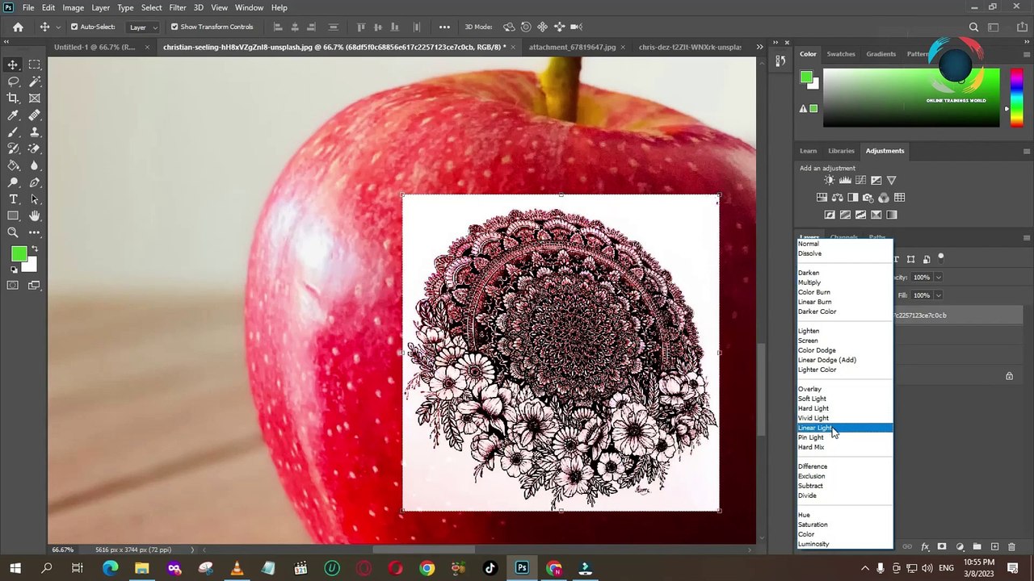Viewport: 1034px width, 581px height.
Task: Select the Pen tool
Action: 35,182
